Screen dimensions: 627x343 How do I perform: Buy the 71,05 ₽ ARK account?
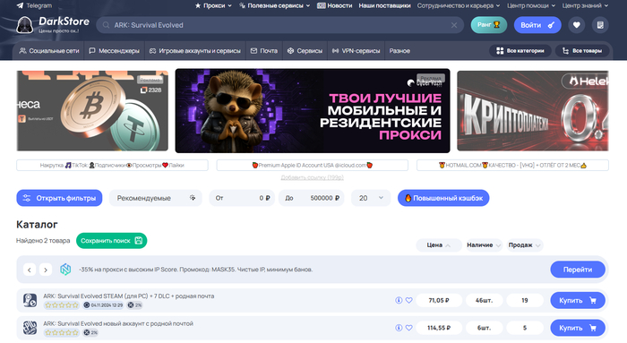(x=578, y=300)
